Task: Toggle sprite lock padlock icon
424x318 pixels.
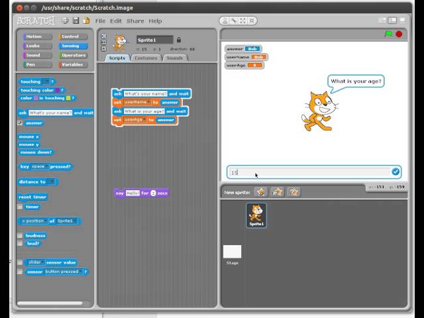Action: (x=178, y=40)
